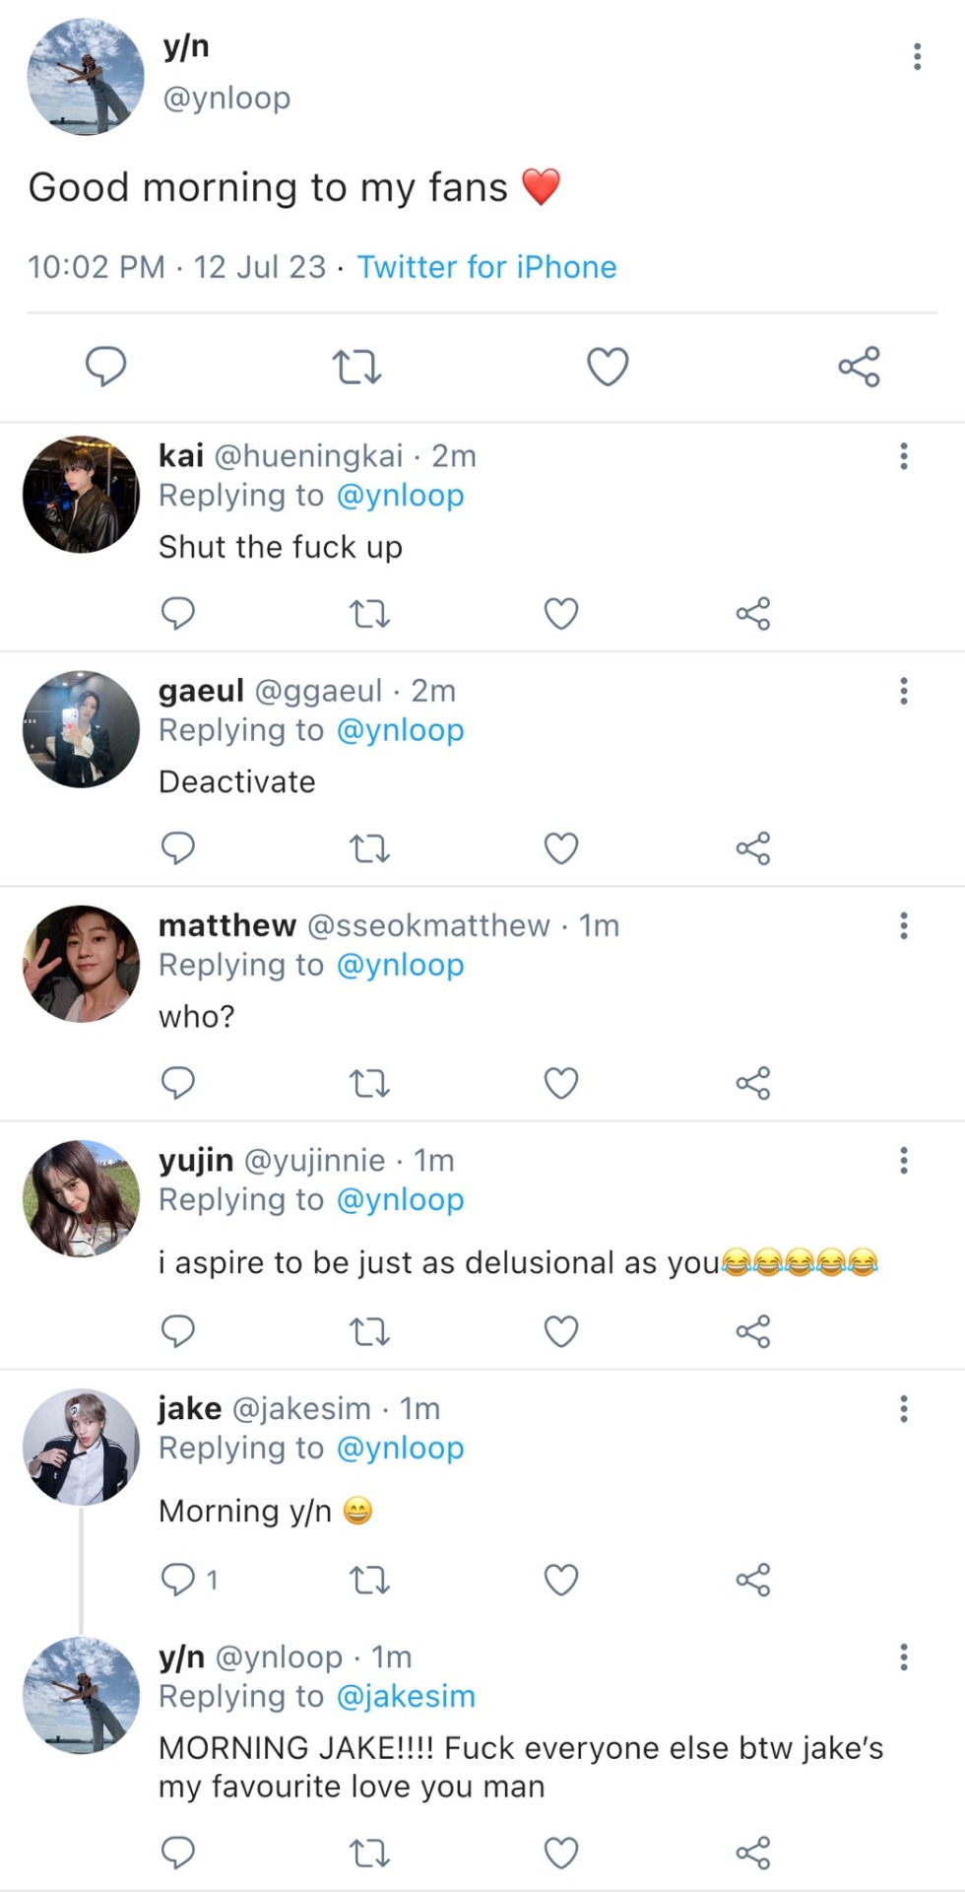
Task: Tap @ynloop mention in kai's reply
Action: (400, 496)
